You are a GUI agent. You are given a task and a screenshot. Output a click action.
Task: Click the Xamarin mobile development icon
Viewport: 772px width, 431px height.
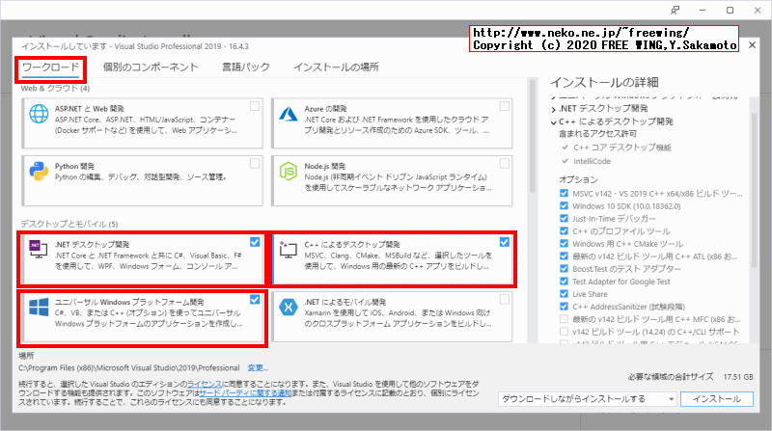pyautogui.click(x=289, y=307)
